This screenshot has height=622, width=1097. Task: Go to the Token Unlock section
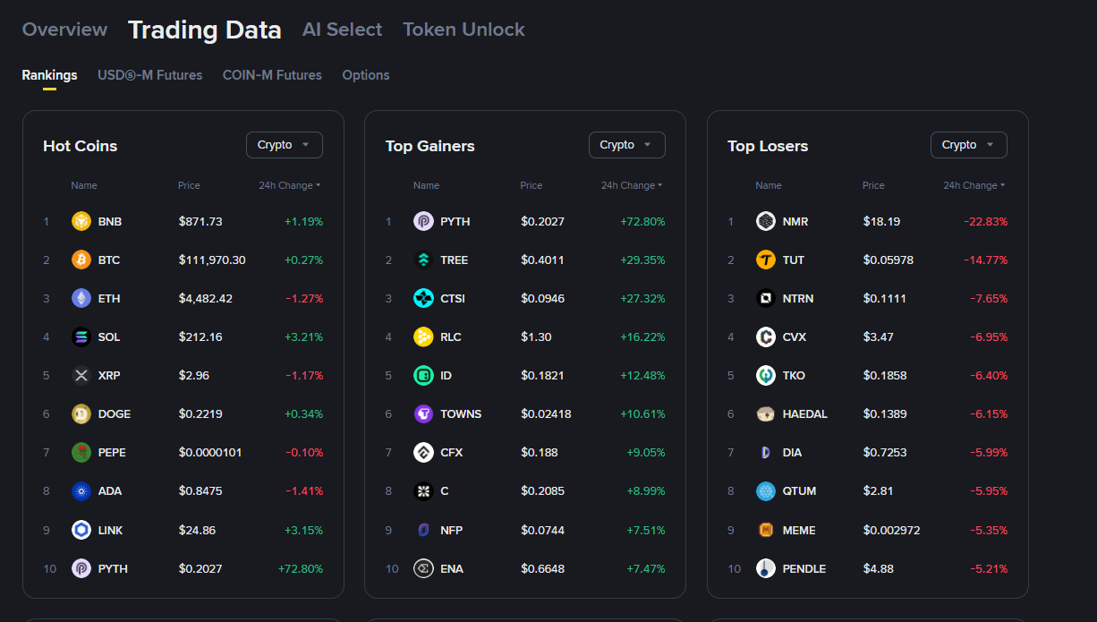click(463, 30)
